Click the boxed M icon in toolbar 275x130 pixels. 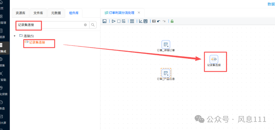click(x=145, y=21)
